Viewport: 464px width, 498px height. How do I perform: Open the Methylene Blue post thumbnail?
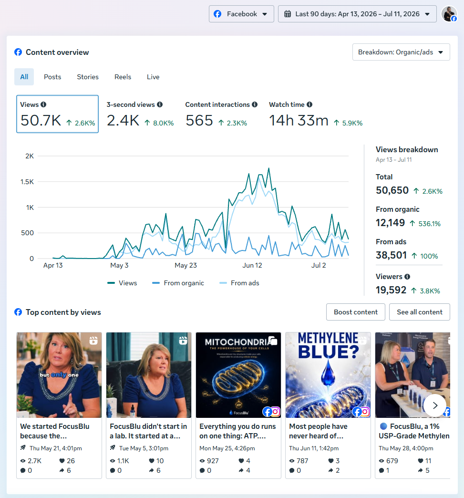[328, 375]
